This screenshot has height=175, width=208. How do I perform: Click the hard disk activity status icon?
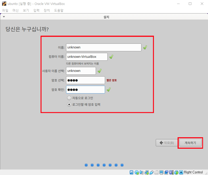(132, 172)
